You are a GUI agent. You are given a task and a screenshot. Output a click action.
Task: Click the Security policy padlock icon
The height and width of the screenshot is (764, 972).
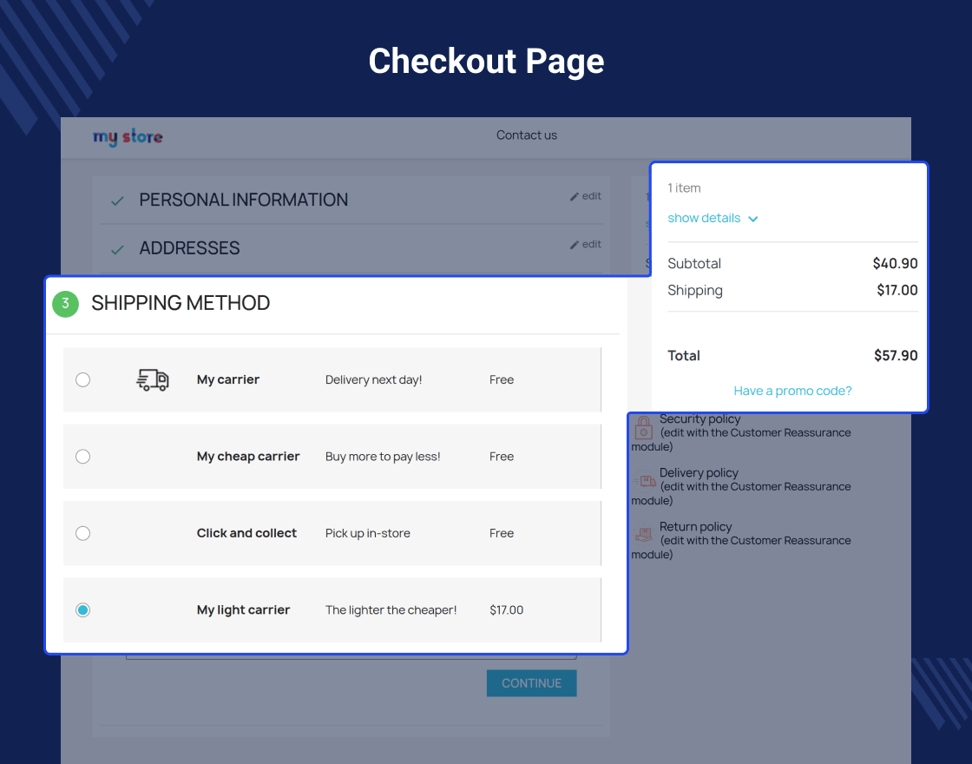(643, 427)
